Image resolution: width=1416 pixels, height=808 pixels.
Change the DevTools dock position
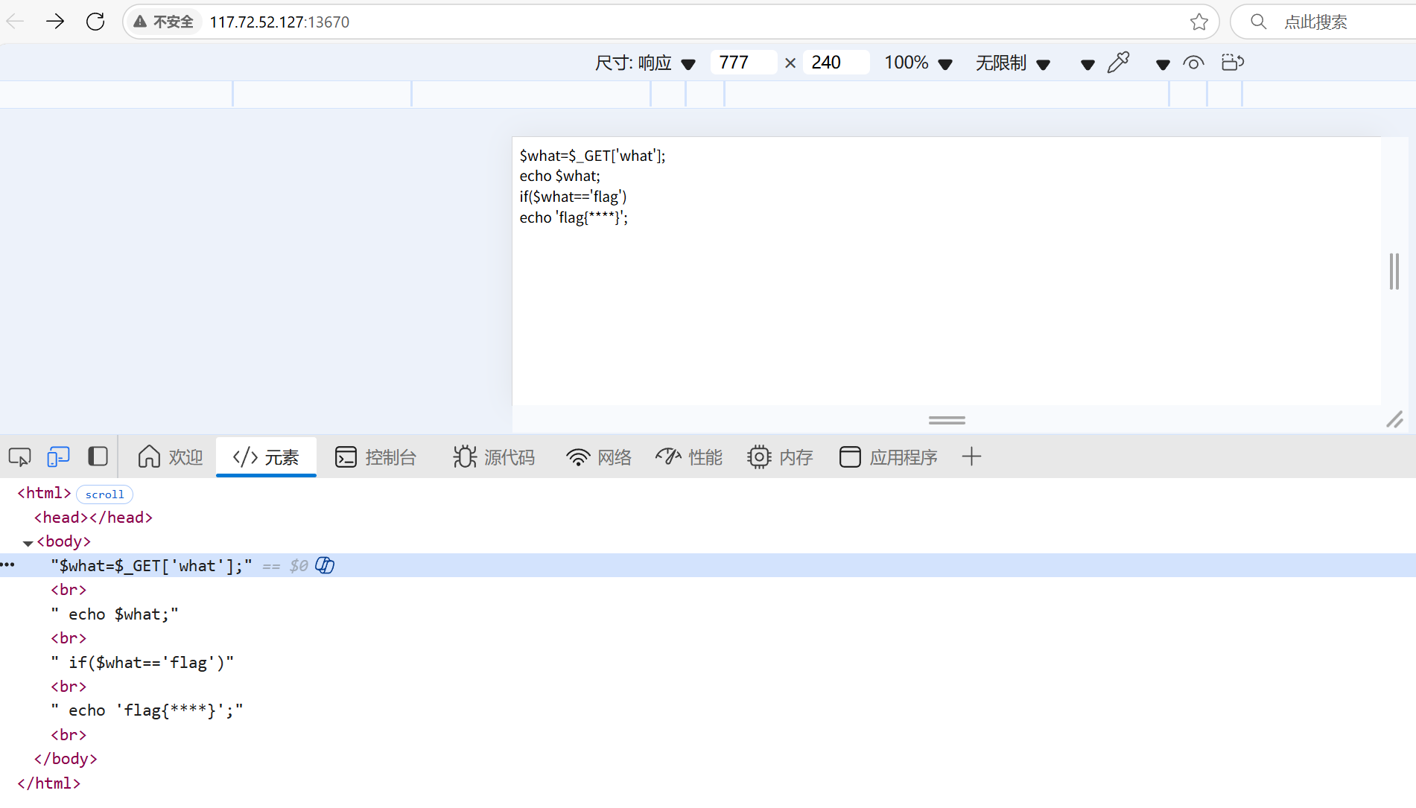[x=98, y=456]
